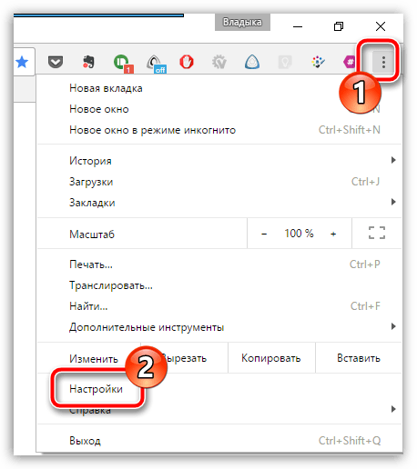Click the Вырезать button

184,358
